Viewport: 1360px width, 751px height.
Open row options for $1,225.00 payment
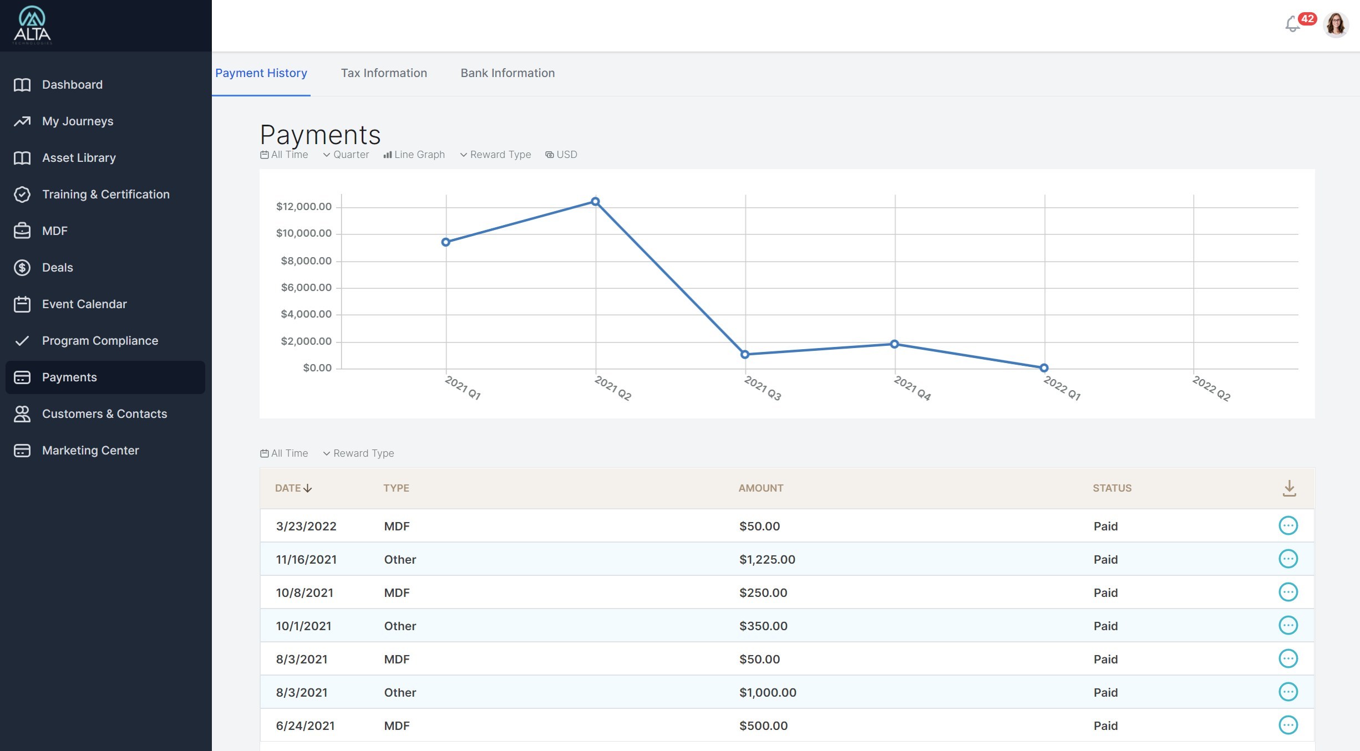tap(1288, 559)
